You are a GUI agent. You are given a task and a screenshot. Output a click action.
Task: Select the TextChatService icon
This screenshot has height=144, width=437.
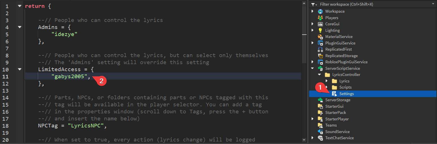(x=320, y=138)
